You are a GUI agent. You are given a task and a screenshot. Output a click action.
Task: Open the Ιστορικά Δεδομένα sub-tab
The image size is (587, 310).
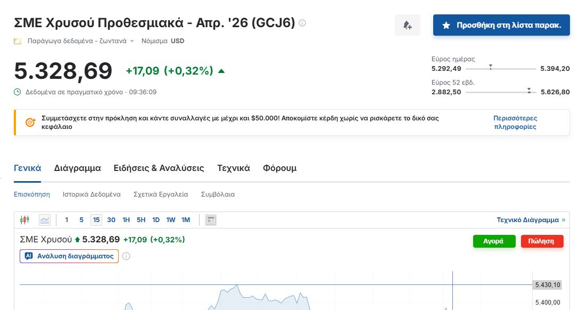coord(92,194)
